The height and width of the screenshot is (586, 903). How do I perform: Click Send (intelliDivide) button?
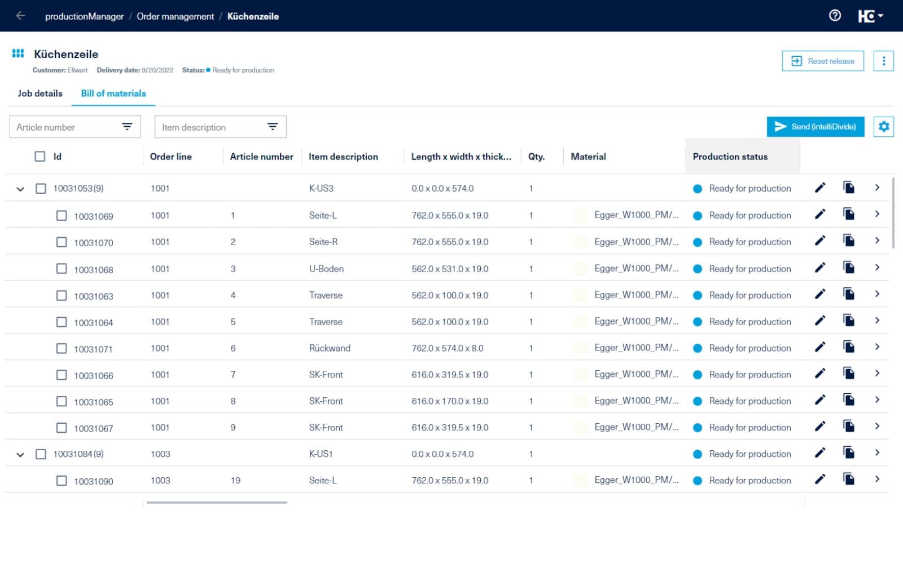[816, 127]
